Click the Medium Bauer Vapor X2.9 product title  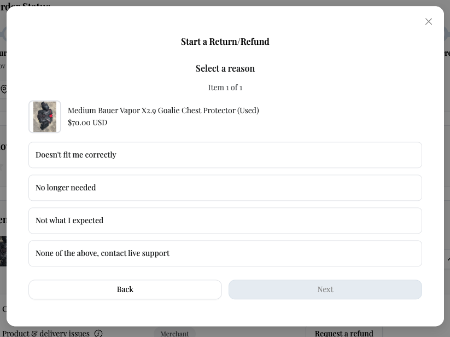coord(163,111)
